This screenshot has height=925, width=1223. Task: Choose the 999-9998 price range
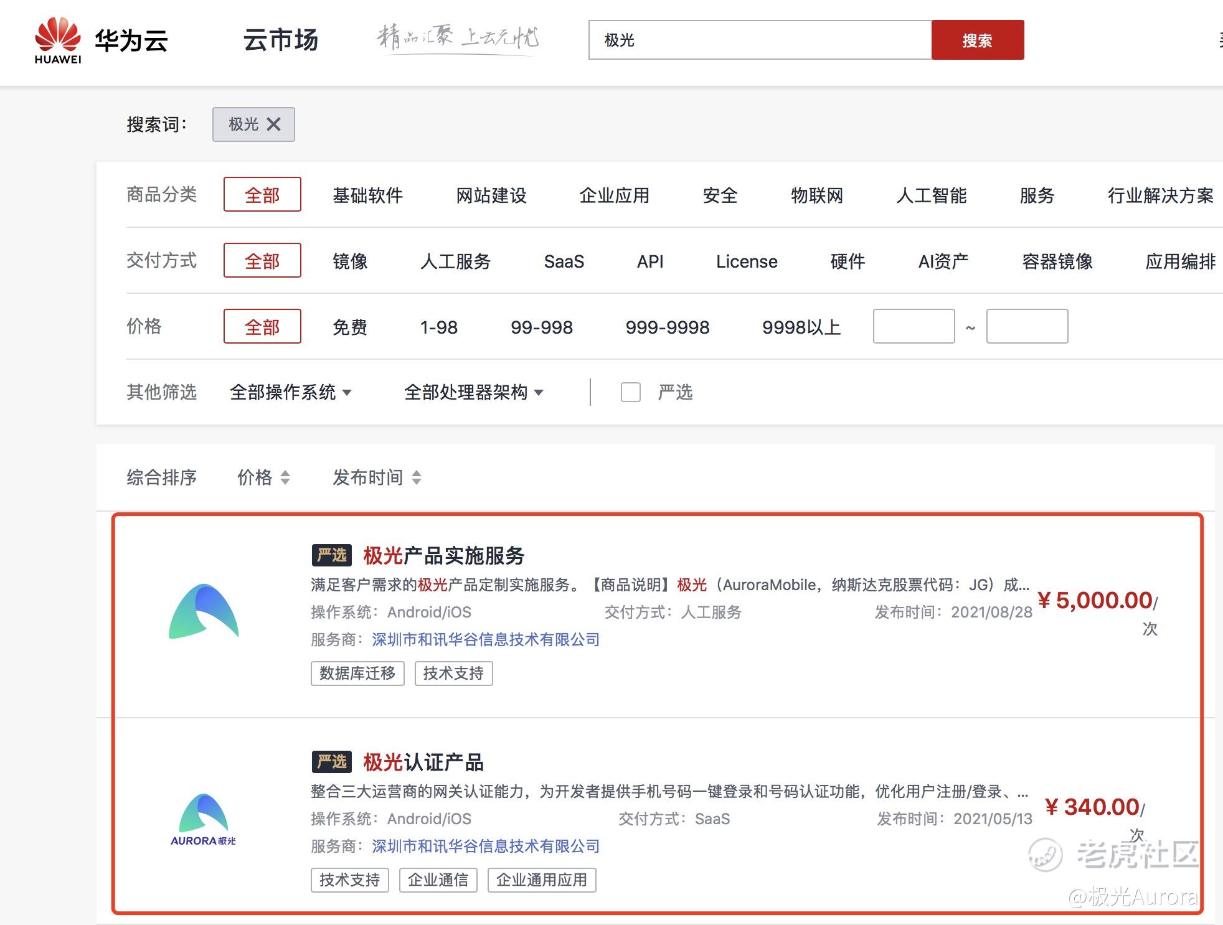[667, 327]
